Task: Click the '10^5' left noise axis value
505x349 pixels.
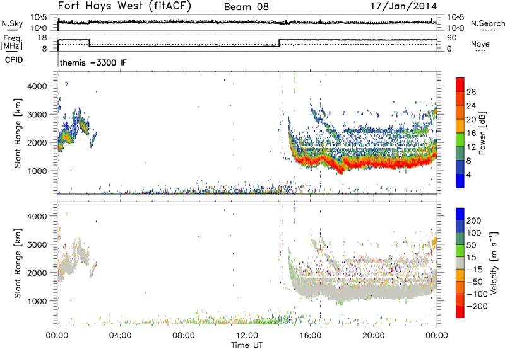Action: (x=39, y=18)
